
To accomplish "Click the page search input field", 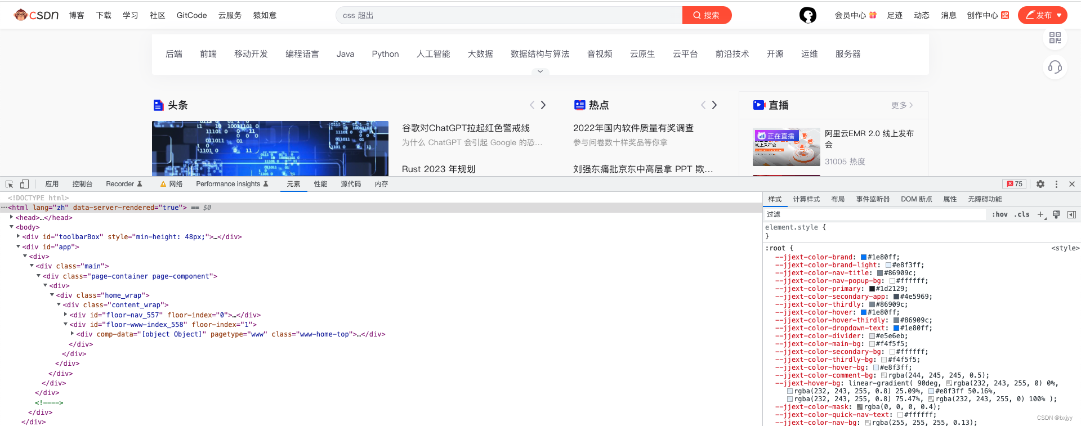I will pos(509,15).
